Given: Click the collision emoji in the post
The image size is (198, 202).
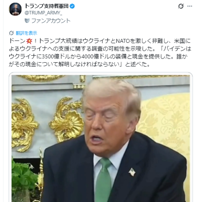Looking at the screenshot, I should 29,41.
